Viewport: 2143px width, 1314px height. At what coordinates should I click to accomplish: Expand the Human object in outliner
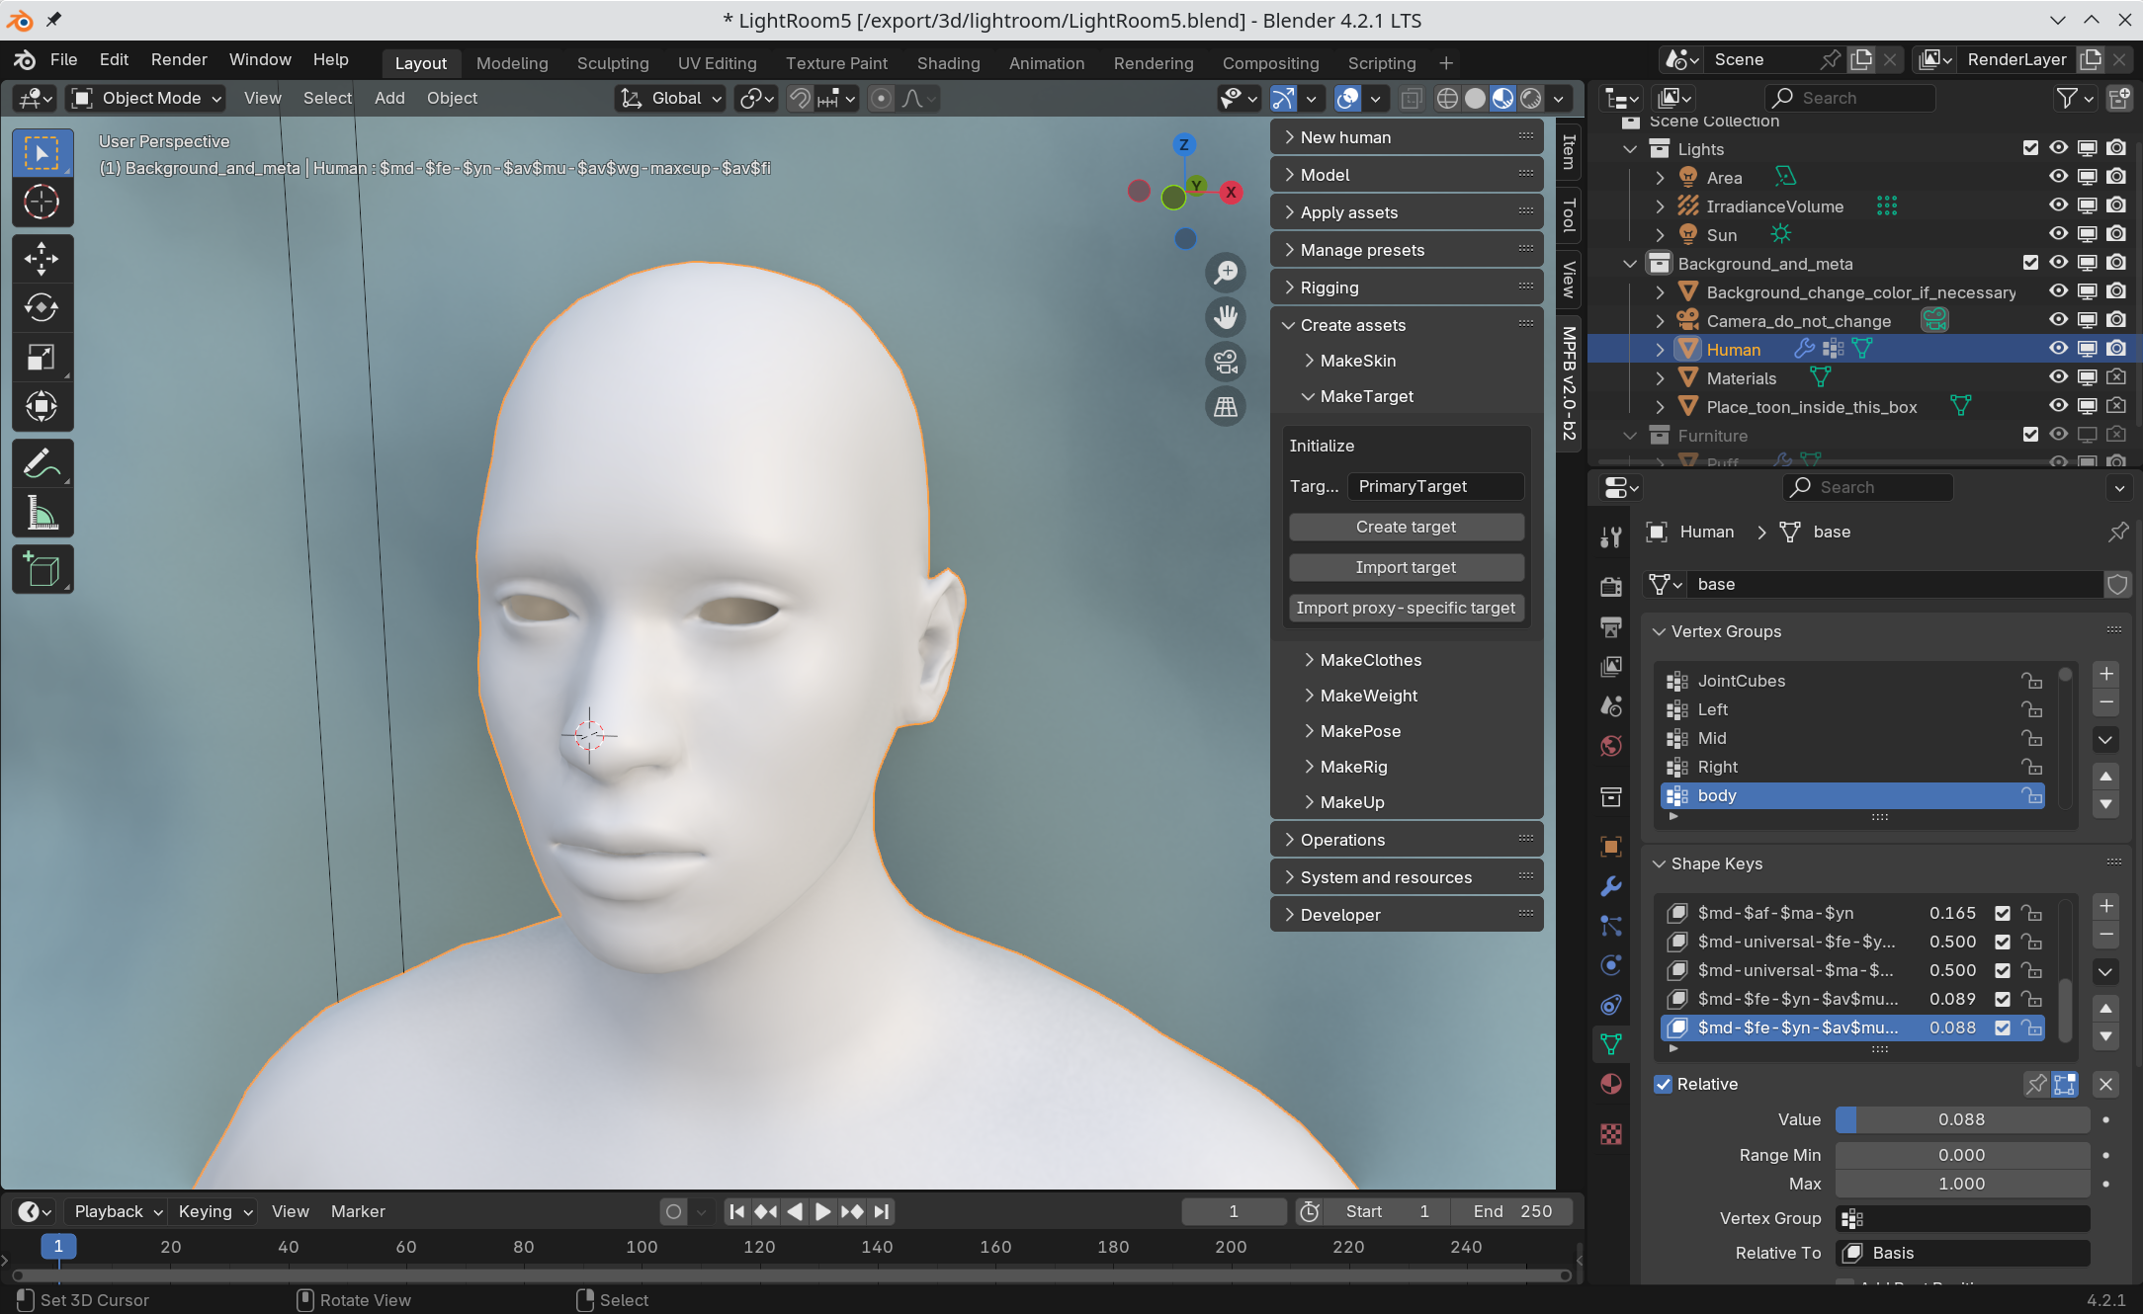1661,350
